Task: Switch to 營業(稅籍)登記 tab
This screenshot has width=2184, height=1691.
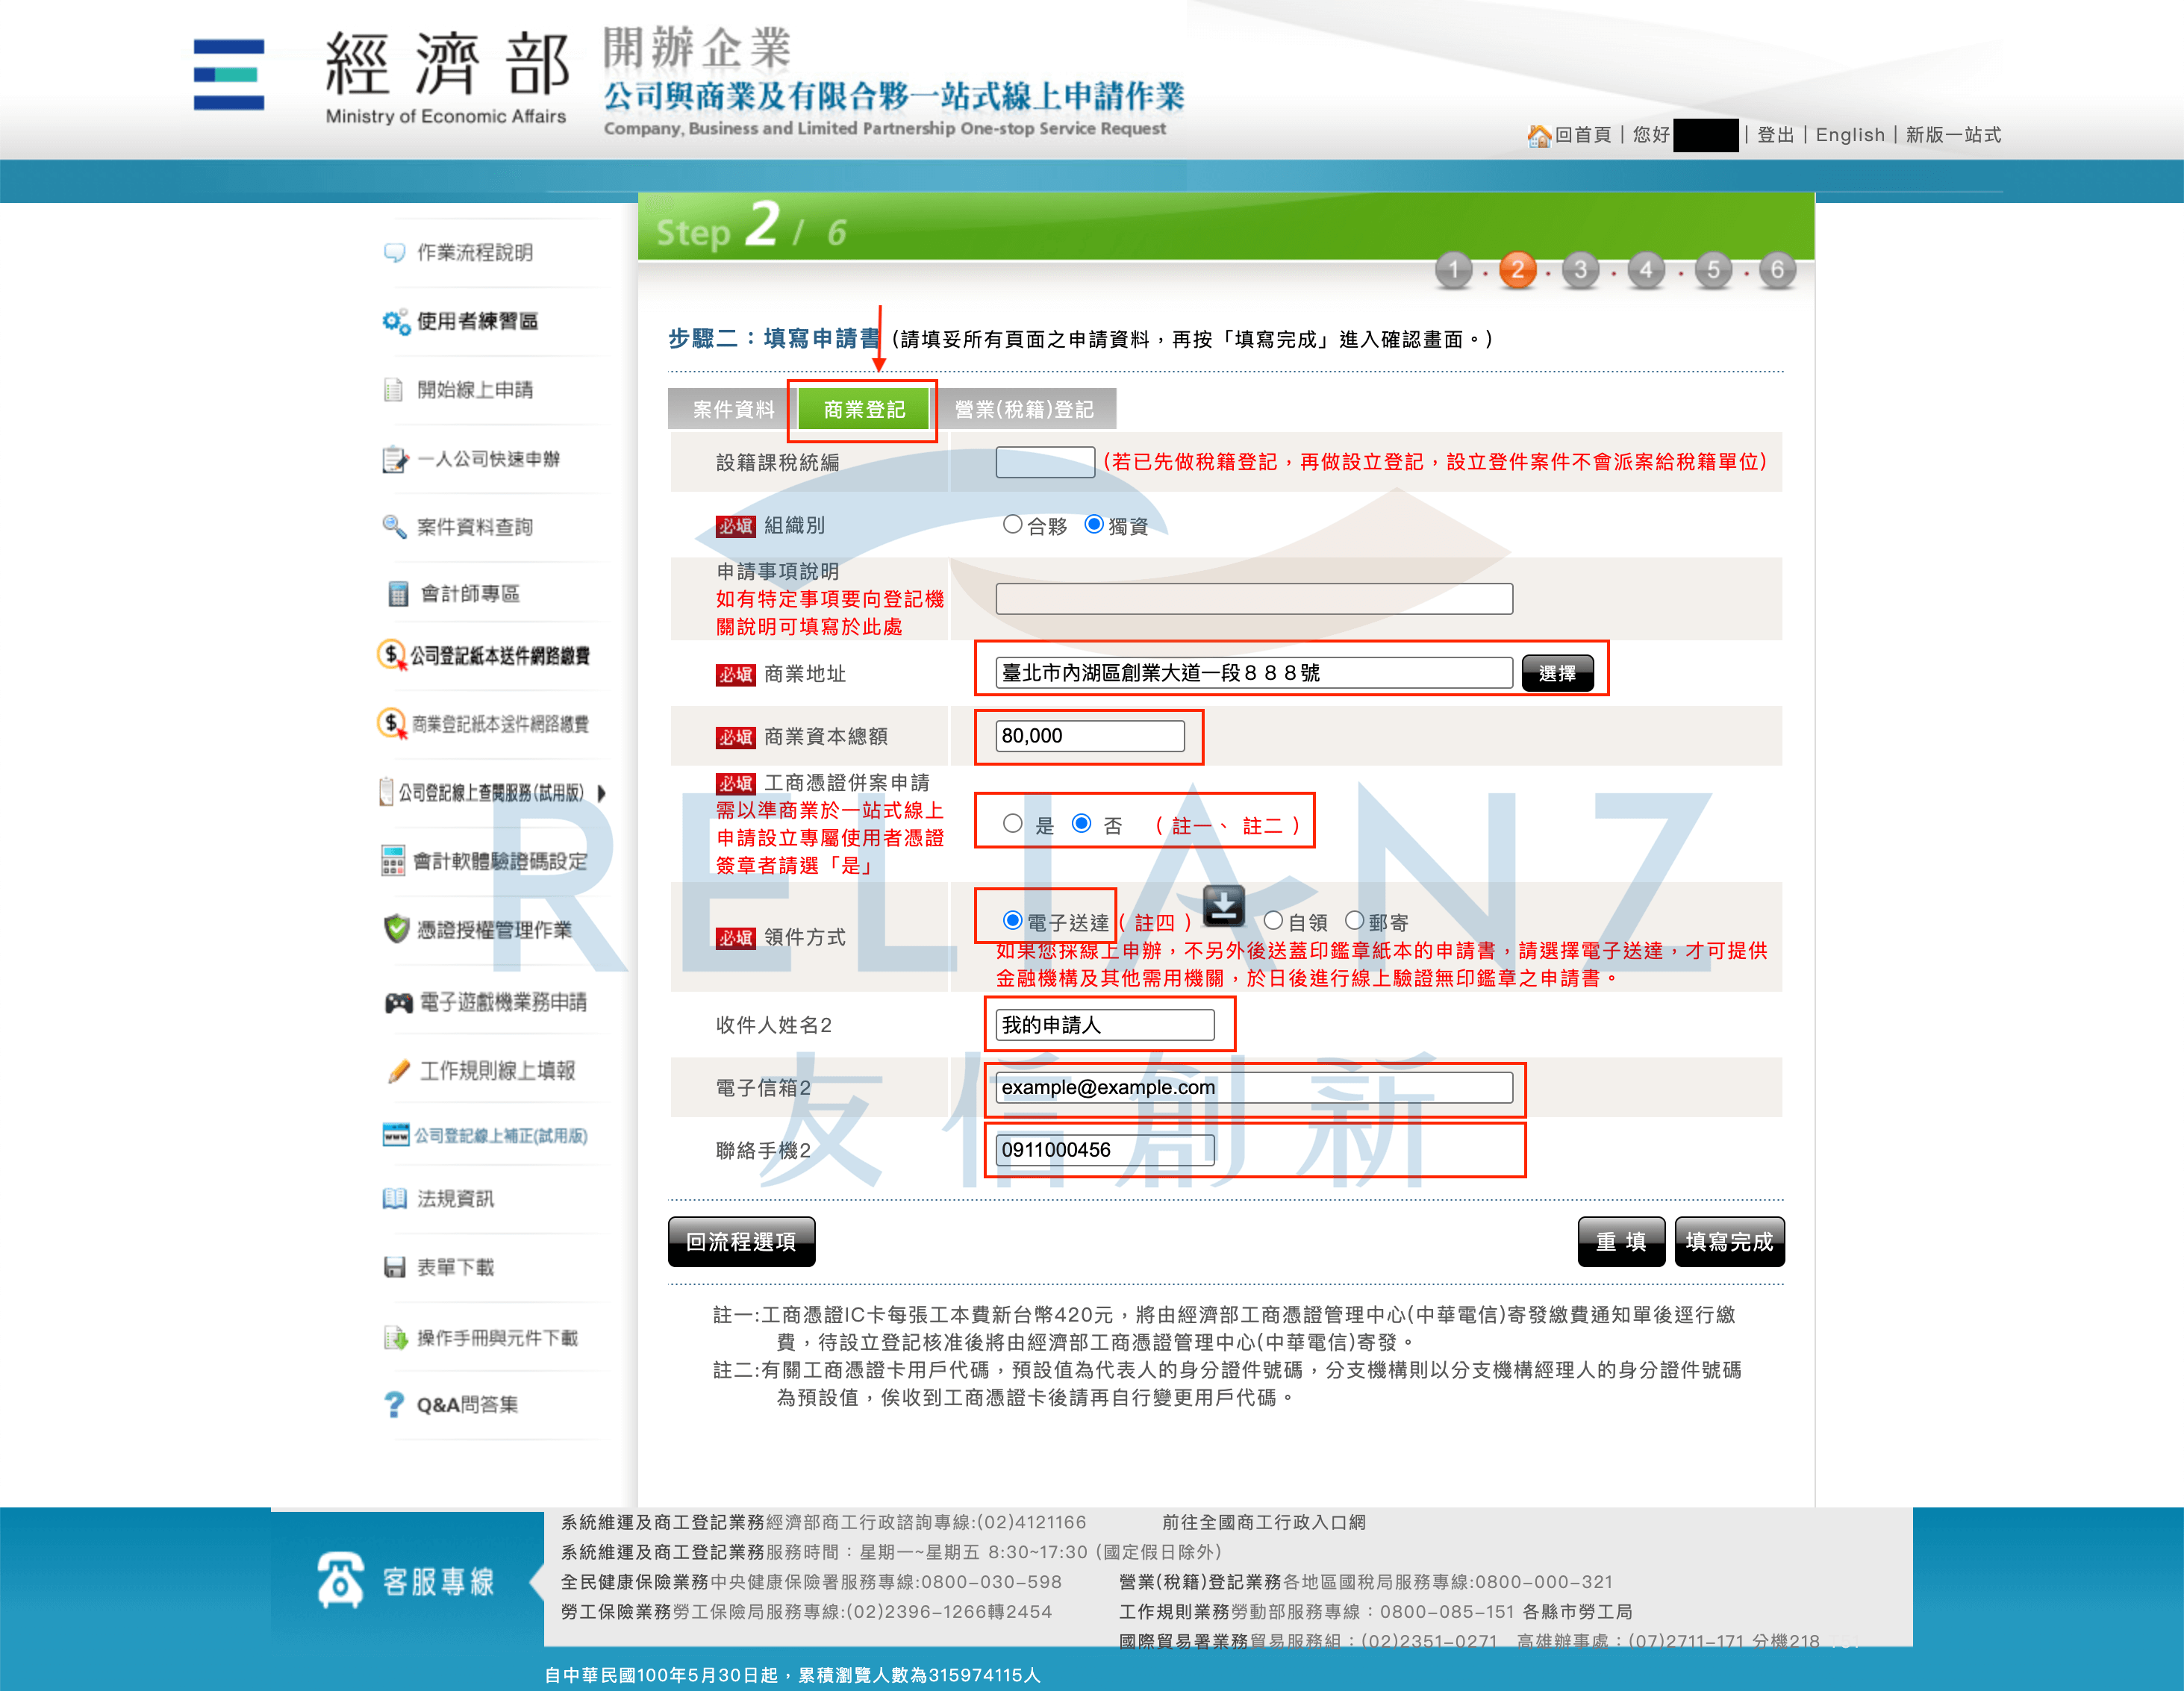Action: click(x=1024, y=409)
